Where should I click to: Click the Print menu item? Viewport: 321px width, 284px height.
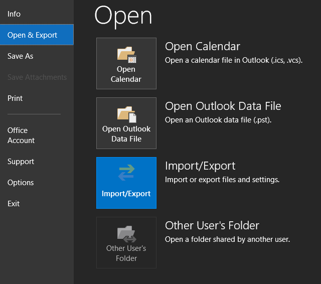pyautogui.click(x=15, y=98)
